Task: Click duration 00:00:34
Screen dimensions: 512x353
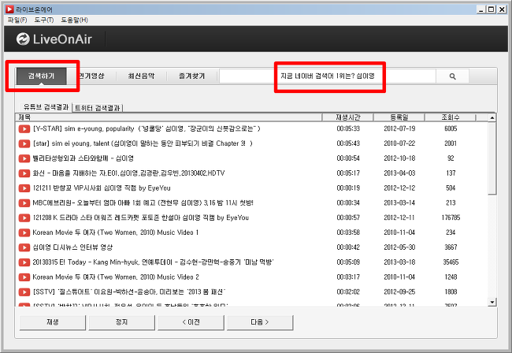Action: [x=348, y=203]
